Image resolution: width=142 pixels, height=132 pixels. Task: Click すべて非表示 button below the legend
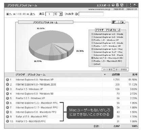(x=121, y=69)
